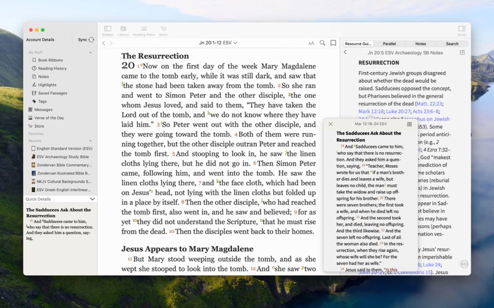Switch to the Notes tab in study pane
Screen dimensions: 494x308
click(421, 44)
